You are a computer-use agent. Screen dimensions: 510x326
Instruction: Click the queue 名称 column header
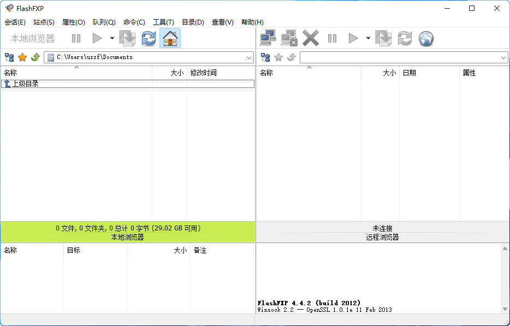pos(32,250)
